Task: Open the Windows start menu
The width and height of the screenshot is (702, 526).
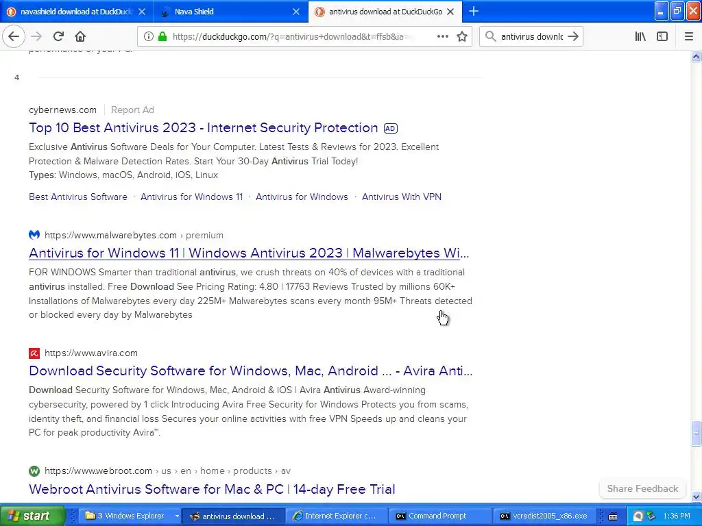Action: coord(32,516)
